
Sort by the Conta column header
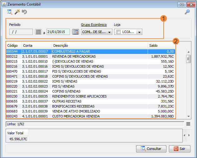[37, 45]
